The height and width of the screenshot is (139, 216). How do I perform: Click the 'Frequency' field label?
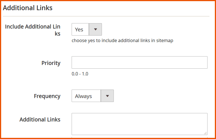[47, 96]
